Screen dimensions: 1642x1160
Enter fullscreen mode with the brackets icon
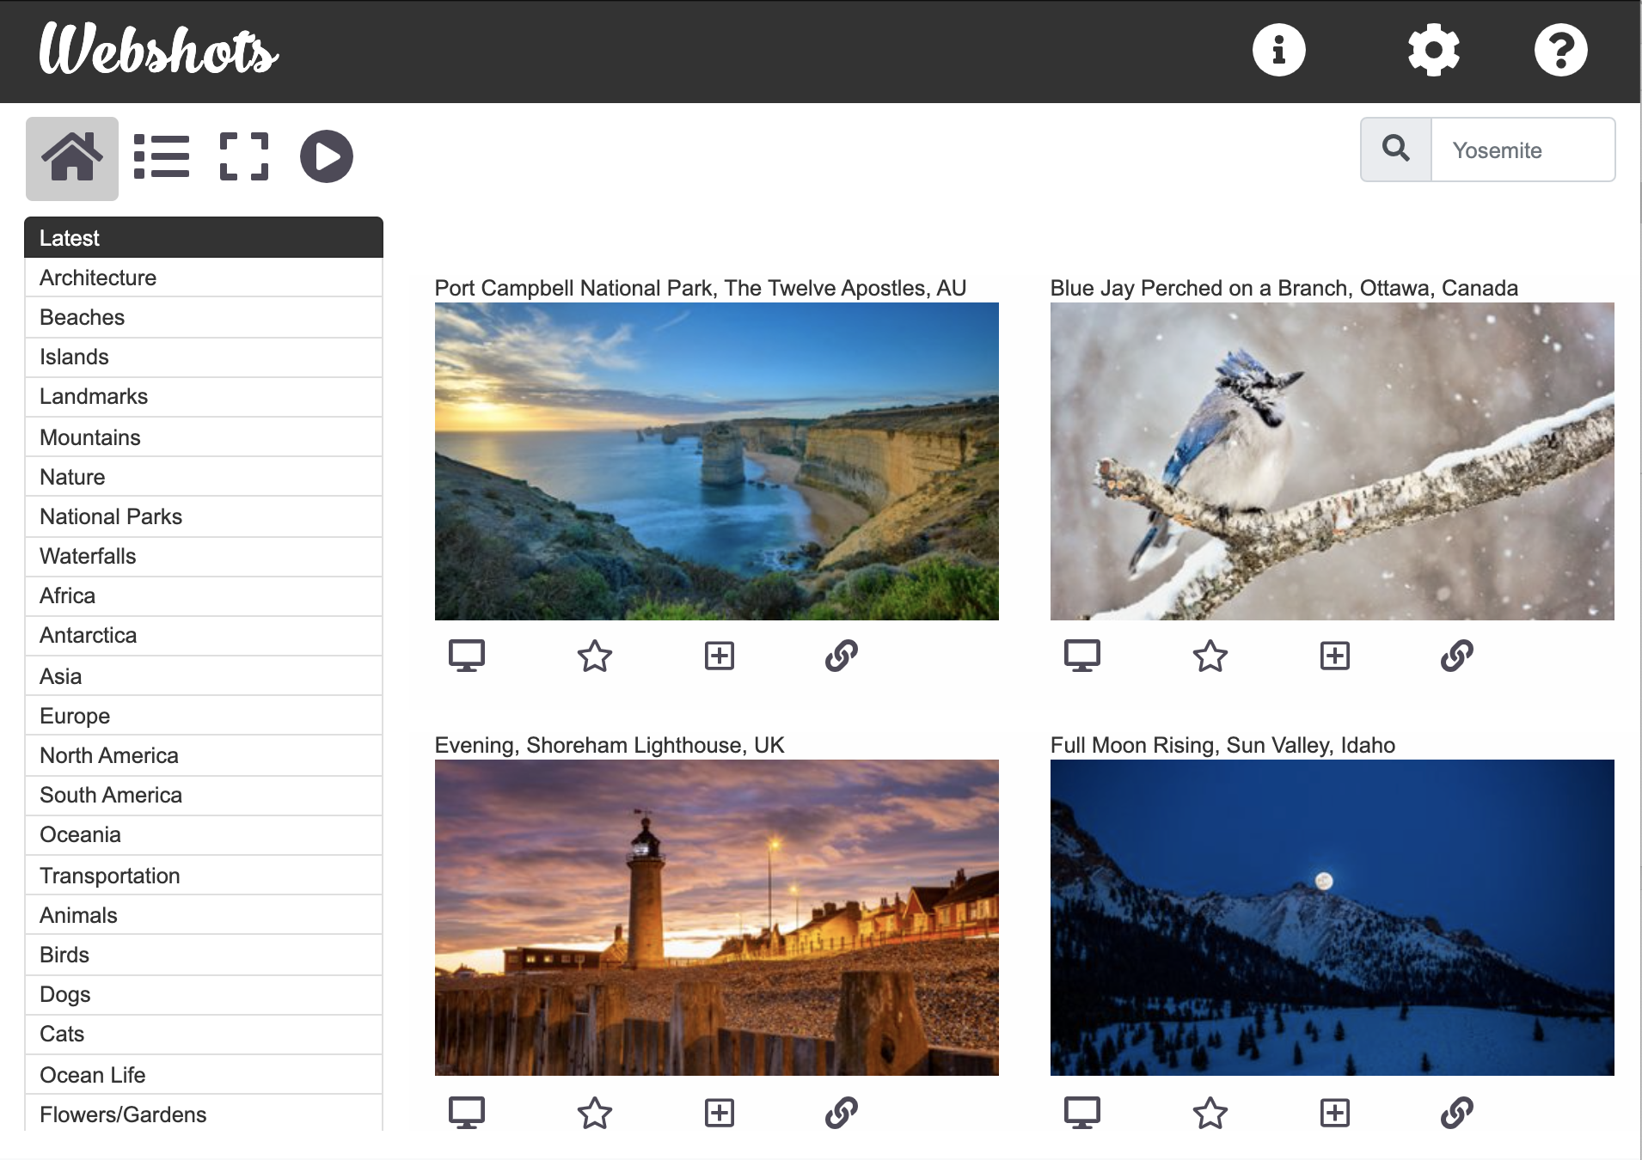click(244, 157)
